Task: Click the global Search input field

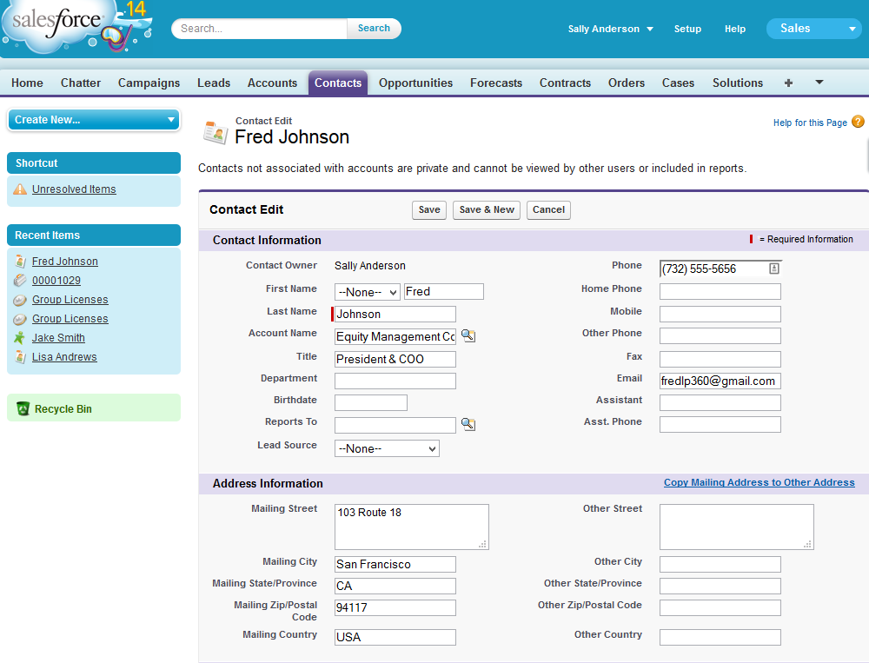Action: click(x=259, y=29)
